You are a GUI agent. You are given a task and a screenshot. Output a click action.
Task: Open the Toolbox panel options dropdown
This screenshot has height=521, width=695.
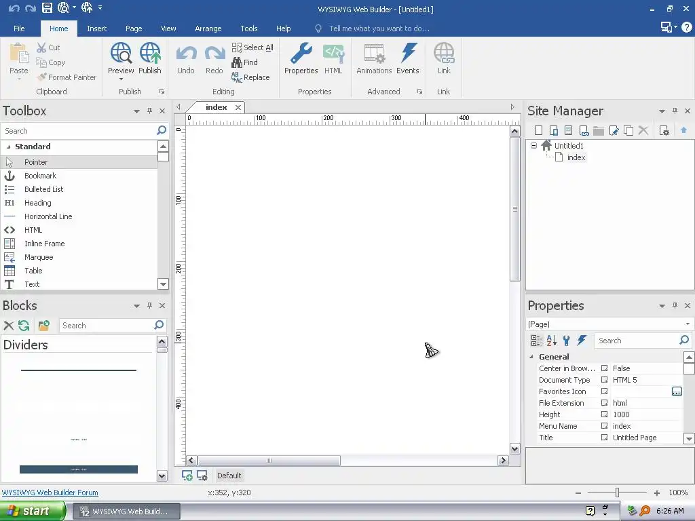(136, 111)
